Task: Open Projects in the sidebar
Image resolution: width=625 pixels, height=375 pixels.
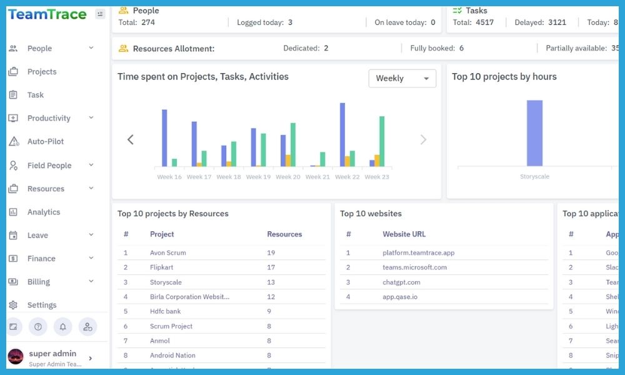Action: [x=42, y=72]
